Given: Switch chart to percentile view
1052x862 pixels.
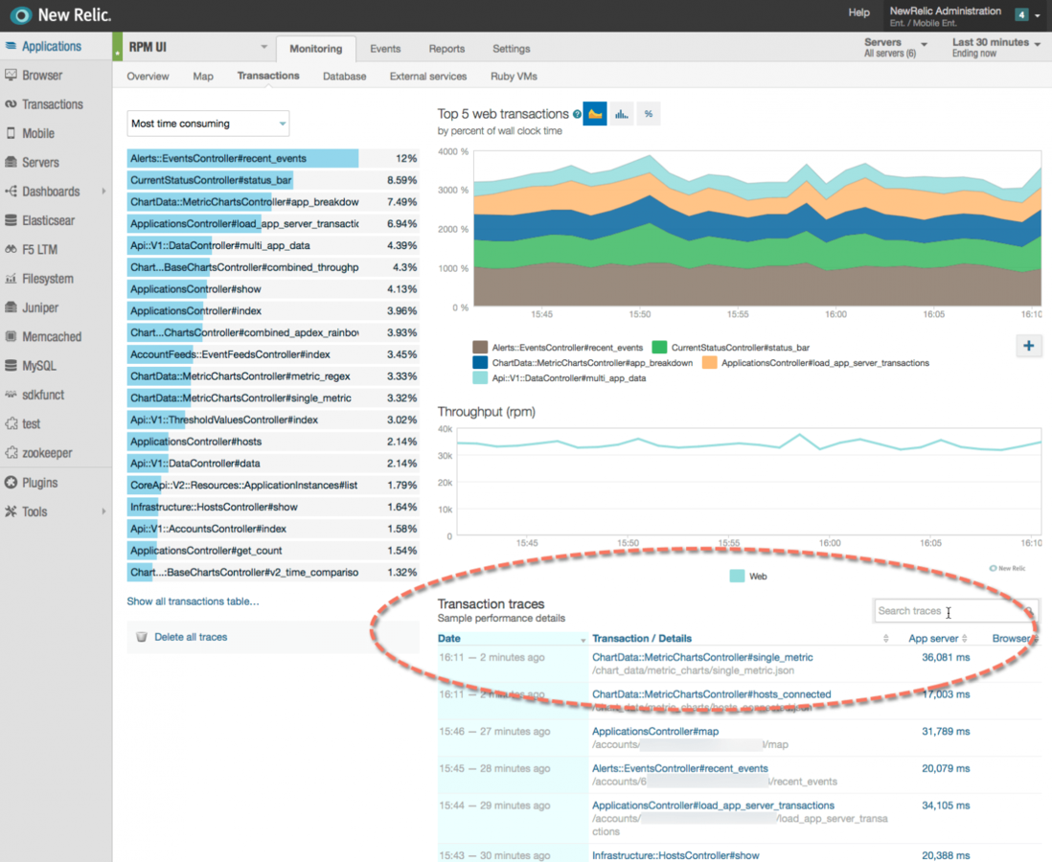Looking at the screenshot, I should coord(648,114).
